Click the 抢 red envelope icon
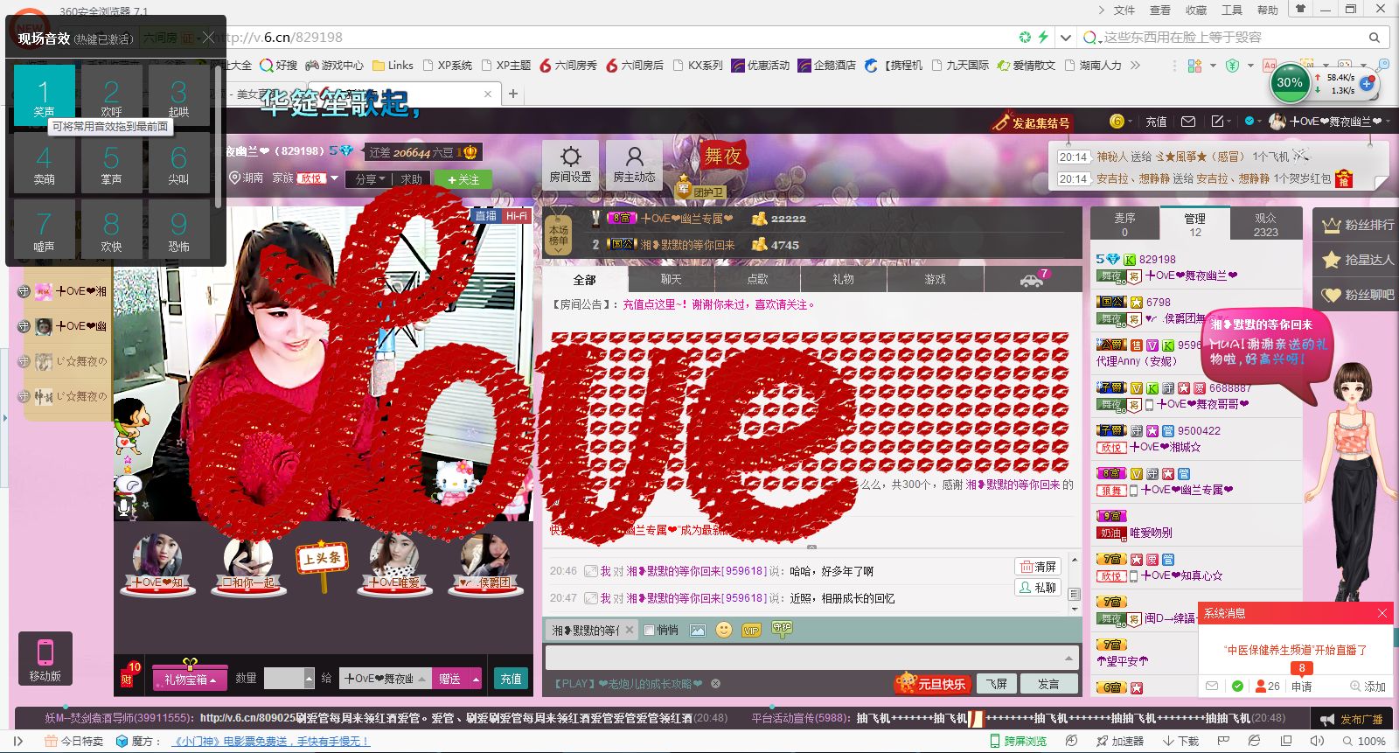Image resolution: width=1399 pixels, height=753 pixels. click(1343, 178)
